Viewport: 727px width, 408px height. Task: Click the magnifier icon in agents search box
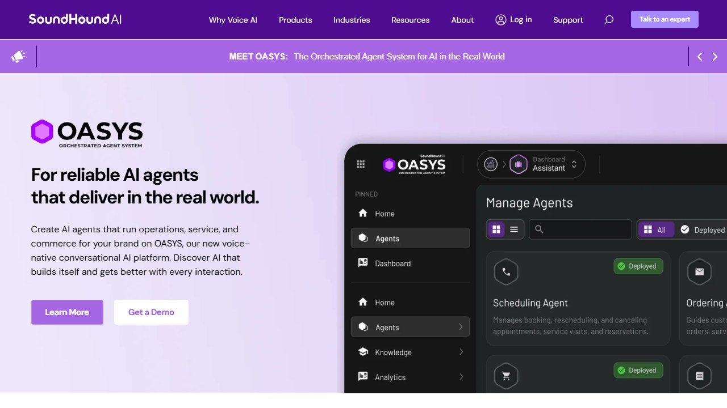540,229
